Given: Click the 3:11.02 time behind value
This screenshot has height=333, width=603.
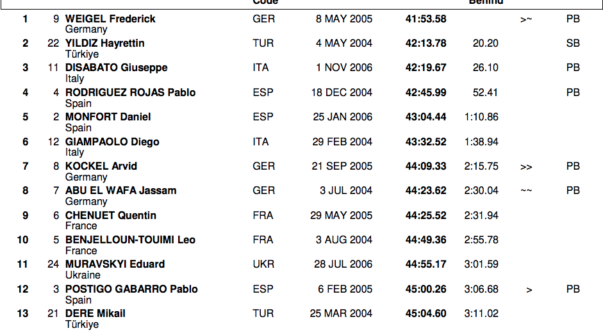Looking at the screenshot, I should pyautogui.click(x=481, y=314).
